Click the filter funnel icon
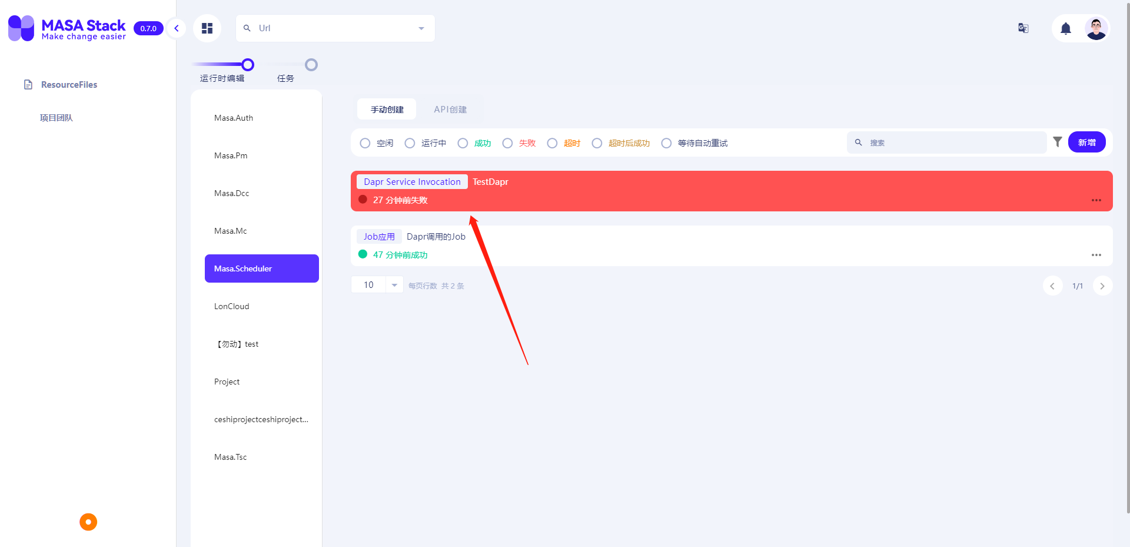This screenshot has width=1130, height=547. tap(1058, 142)
